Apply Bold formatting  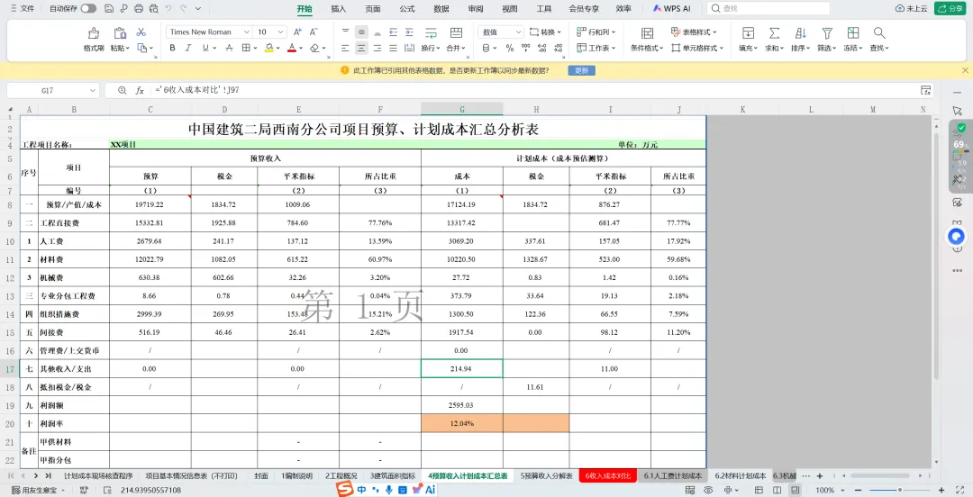pos(172,48)
